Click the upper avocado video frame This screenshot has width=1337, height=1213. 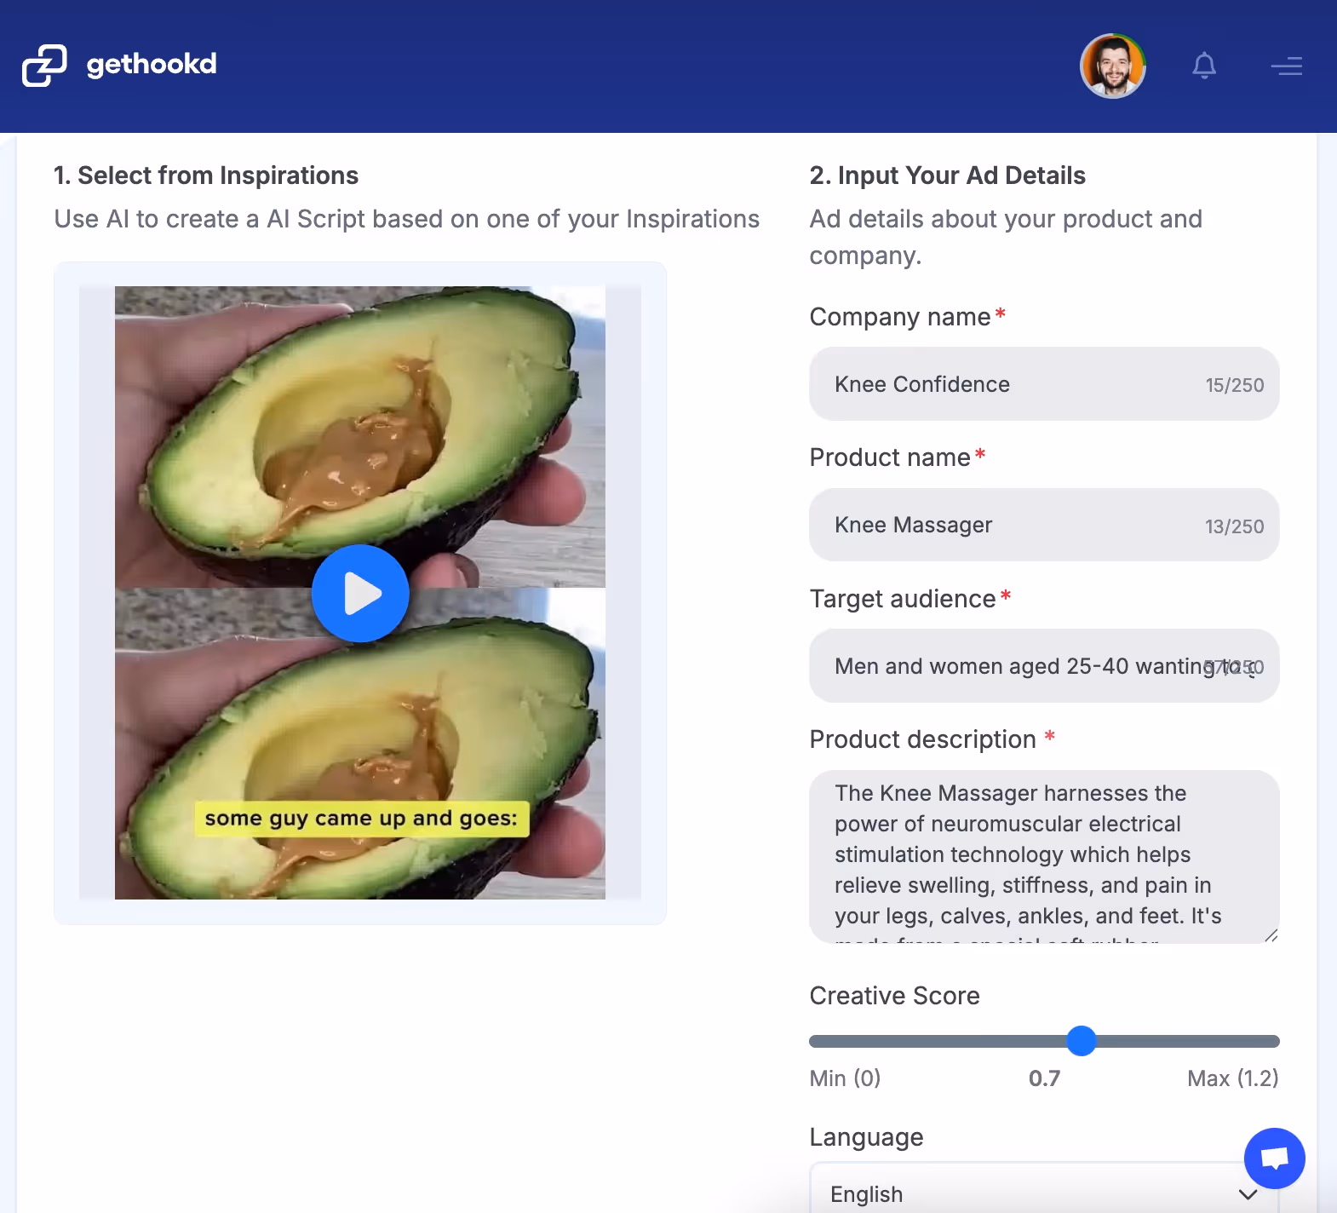(x=360, y=437)
